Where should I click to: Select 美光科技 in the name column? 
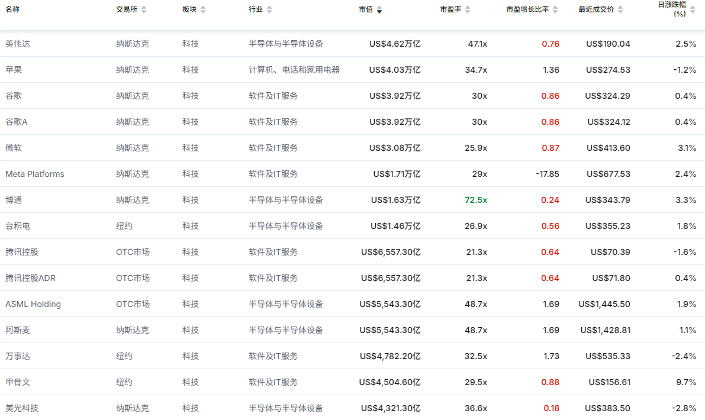22,408
